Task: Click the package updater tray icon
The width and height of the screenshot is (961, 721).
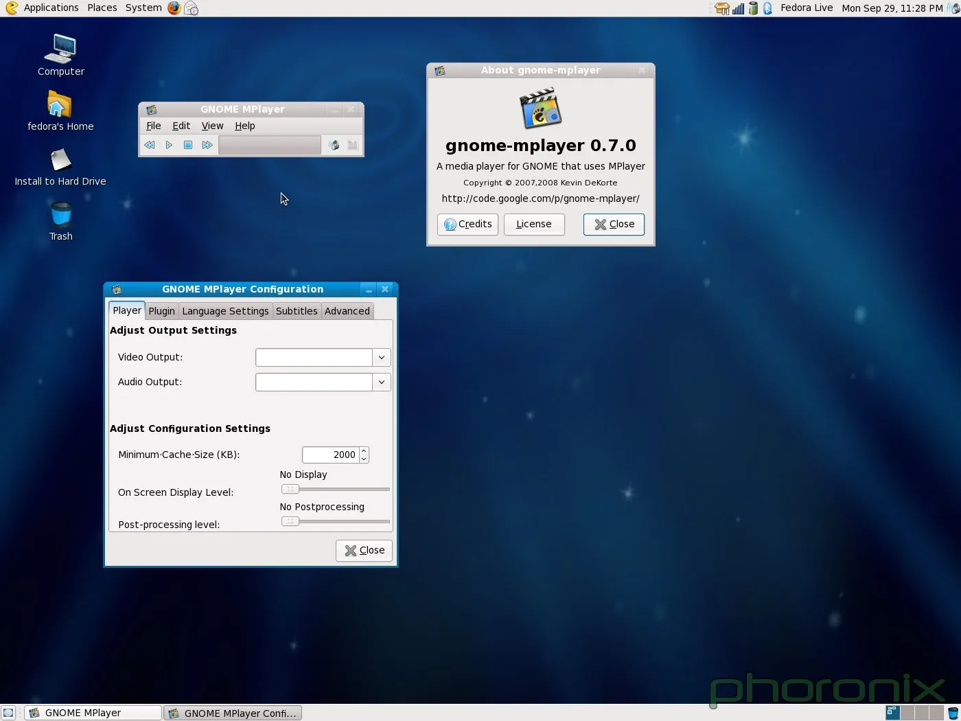Action: [x=722, y=8]
